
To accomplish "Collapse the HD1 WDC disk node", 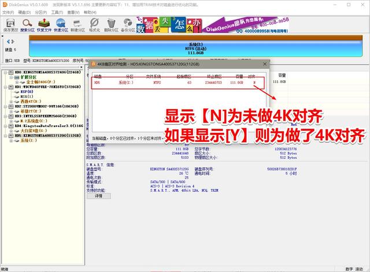I will coord(5,87).
